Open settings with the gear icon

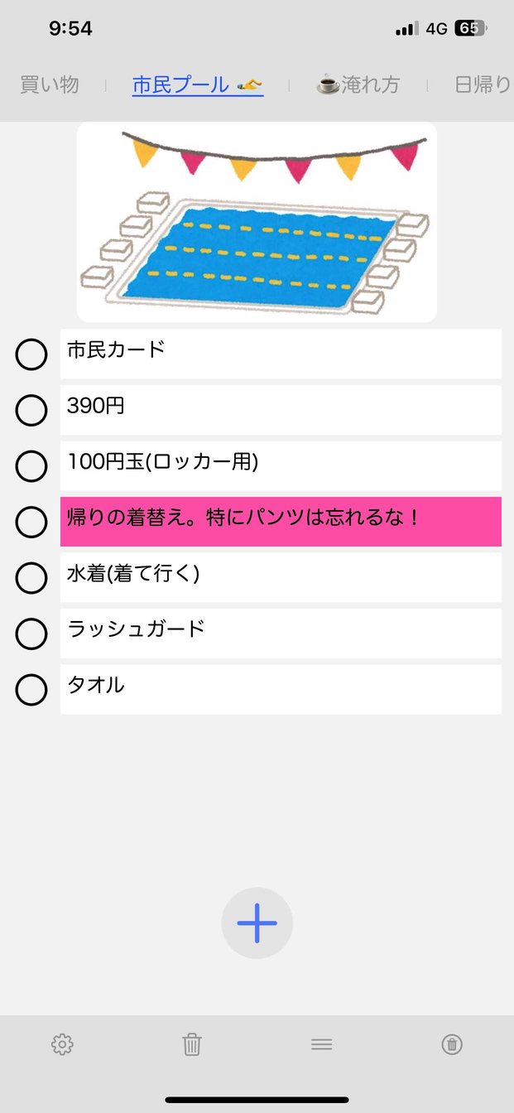pos(62,1044)
